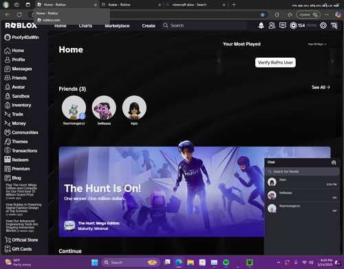
Task: Open Minecraft from the taskbar
Action: tap(250, 262)
